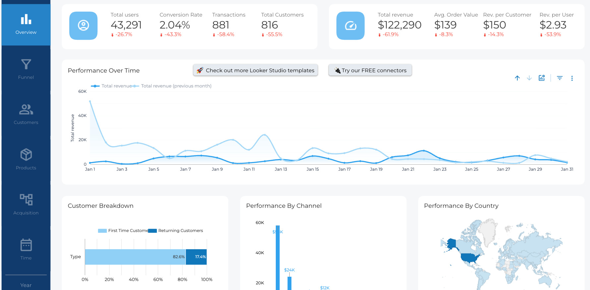Open the Overview page in sidebar
Viewport: 590px width, 290px height.
pos(26,25)
